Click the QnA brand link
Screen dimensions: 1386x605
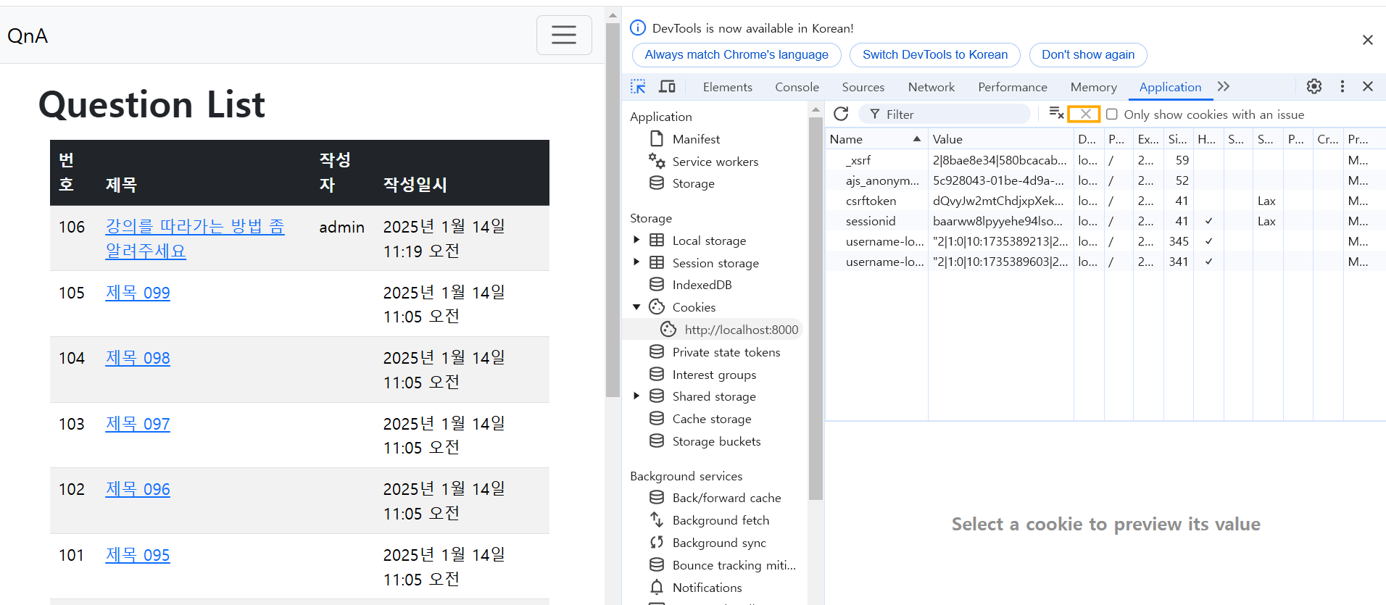point(28,36)
